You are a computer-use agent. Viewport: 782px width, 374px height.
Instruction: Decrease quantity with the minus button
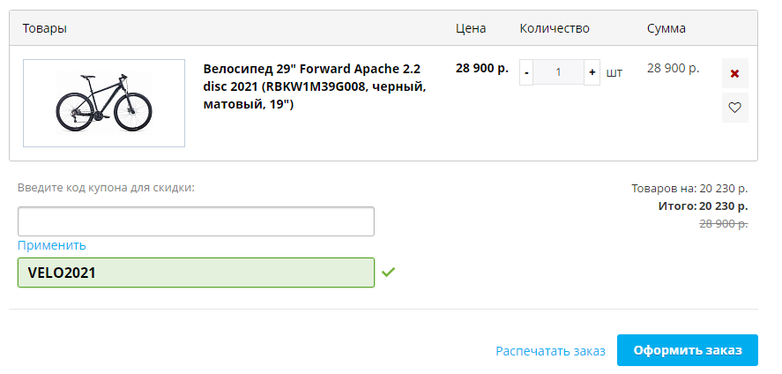(526, 72)
